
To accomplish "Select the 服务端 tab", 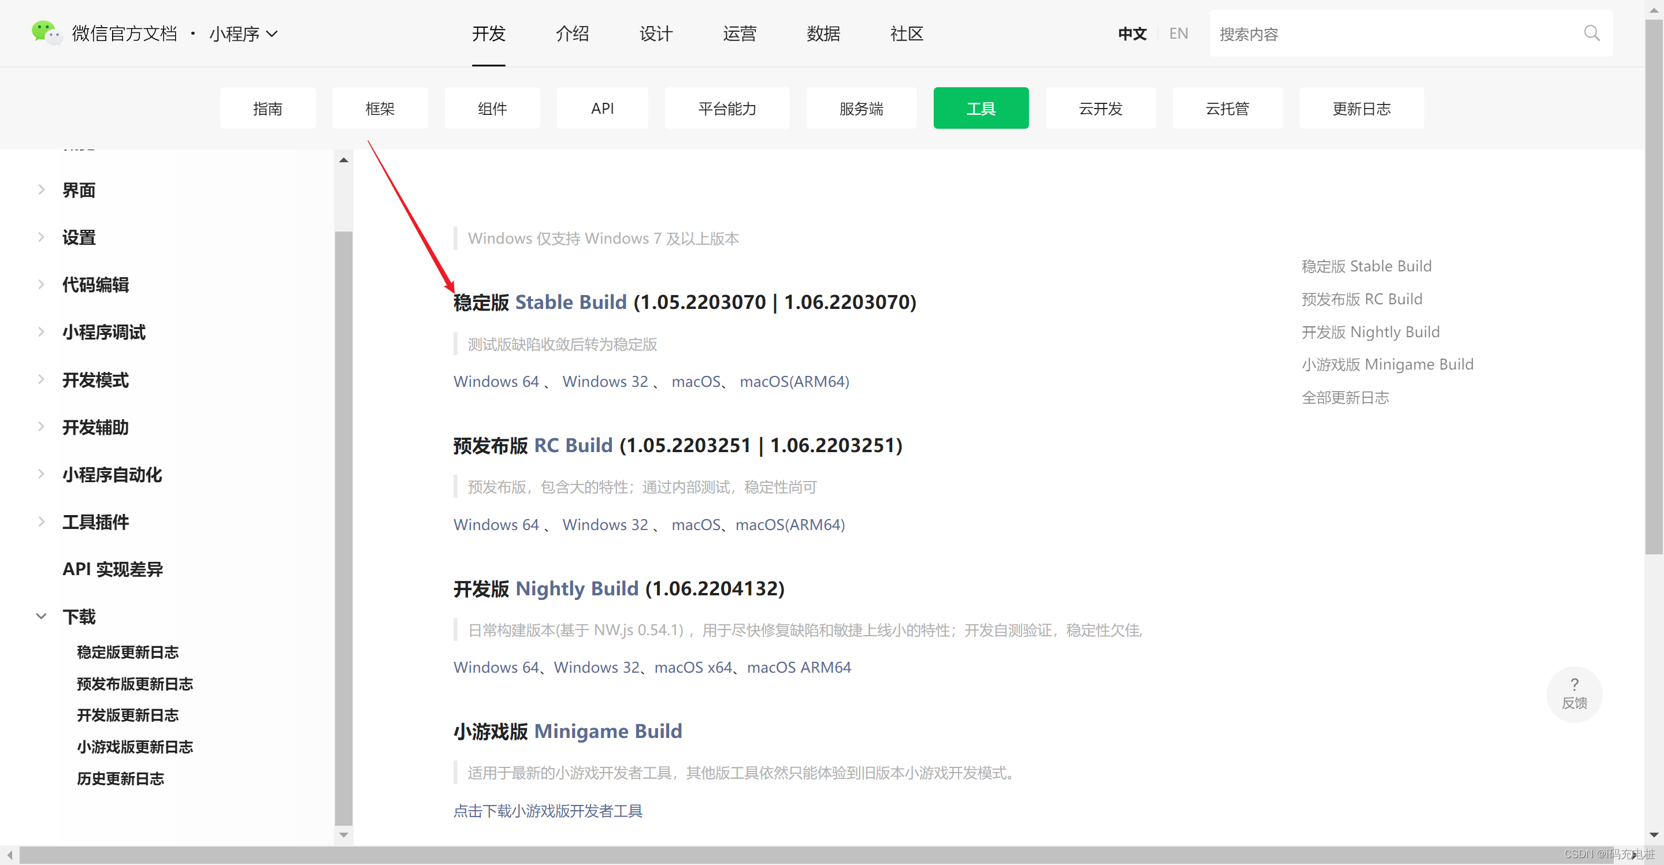I will [x=861, y=108].
